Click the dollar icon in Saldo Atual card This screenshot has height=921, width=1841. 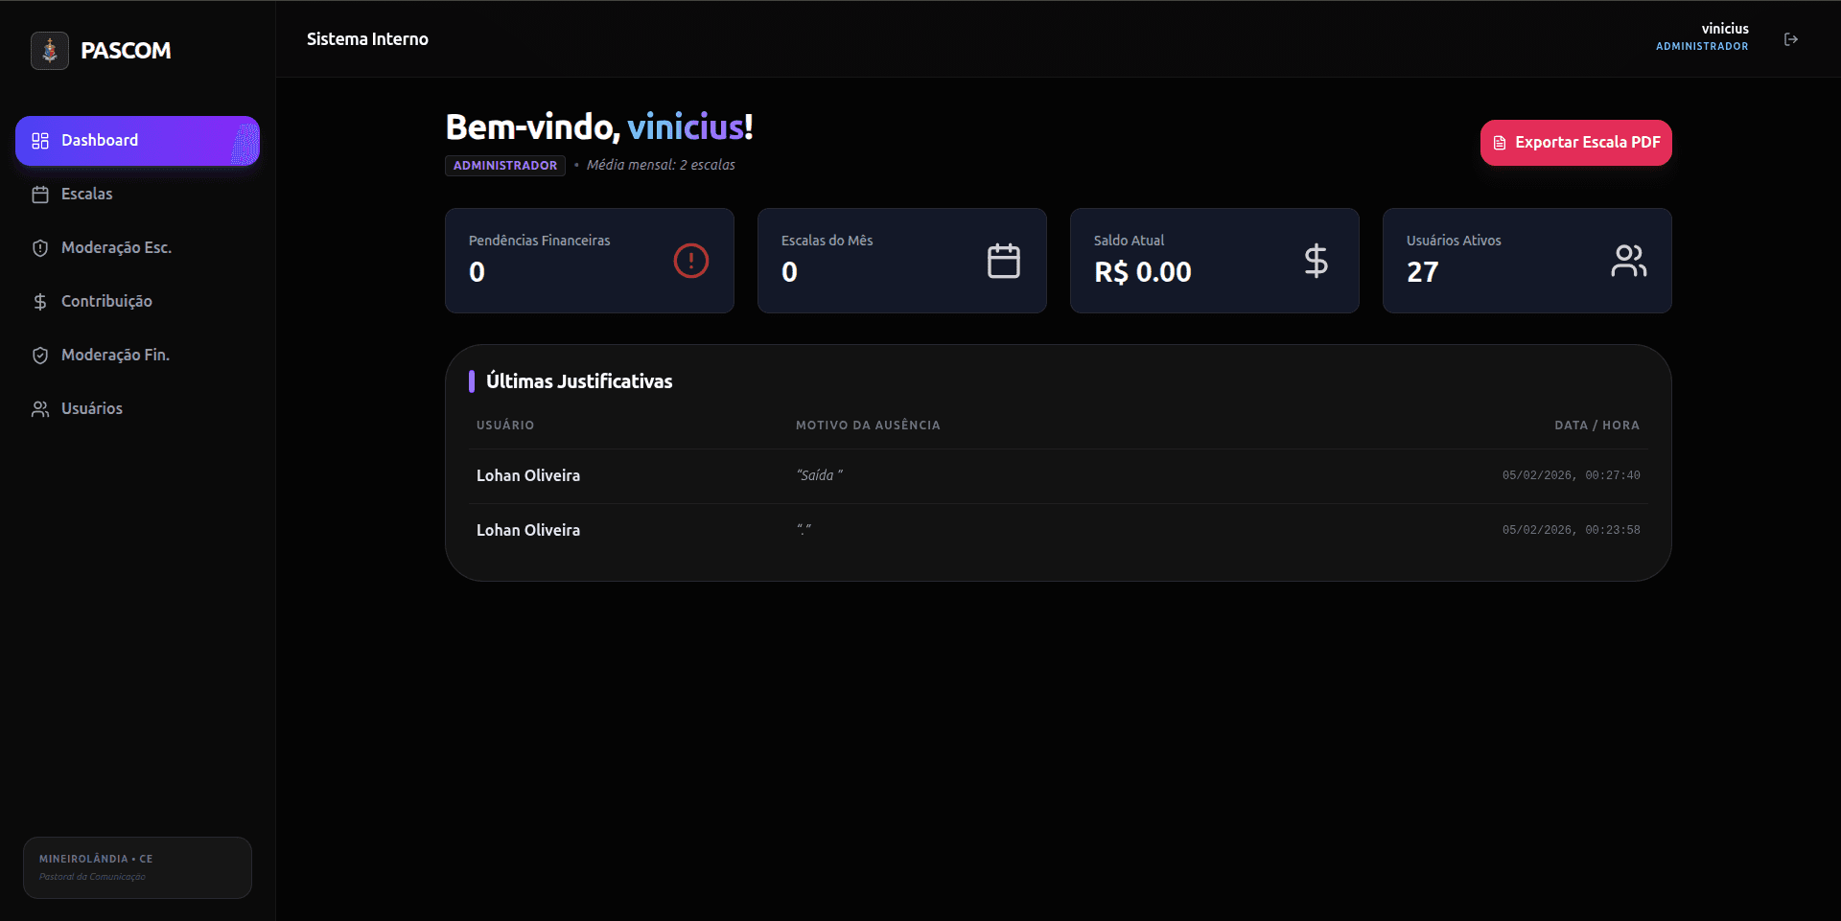click(1316, 261)
